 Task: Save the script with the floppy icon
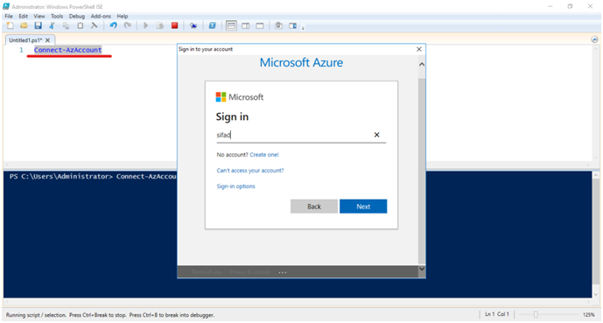tap(38, 25)
